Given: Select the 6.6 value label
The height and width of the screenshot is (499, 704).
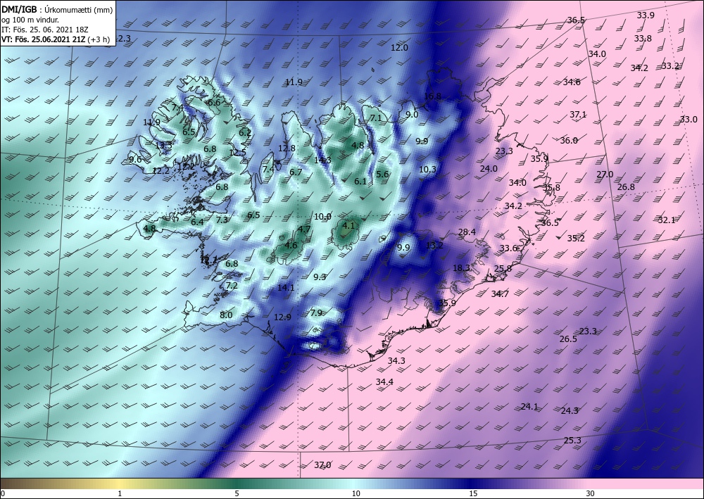Looking at the screenshot, I should click(214, 103).
